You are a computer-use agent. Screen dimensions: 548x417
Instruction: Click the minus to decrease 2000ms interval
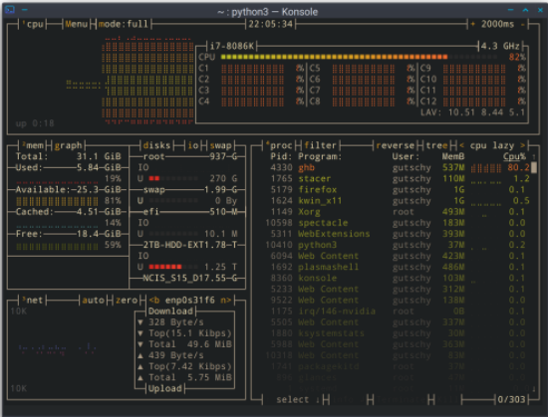tap(523, 24)
